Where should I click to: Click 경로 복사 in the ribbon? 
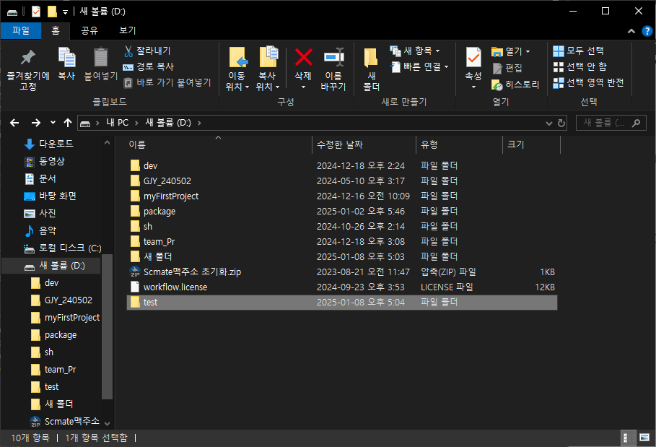click(148, 66)
